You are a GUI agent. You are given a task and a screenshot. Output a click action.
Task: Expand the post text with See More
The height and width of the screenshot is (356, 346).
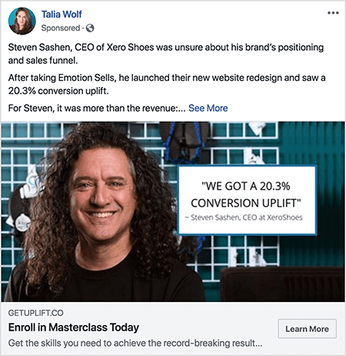208,108
